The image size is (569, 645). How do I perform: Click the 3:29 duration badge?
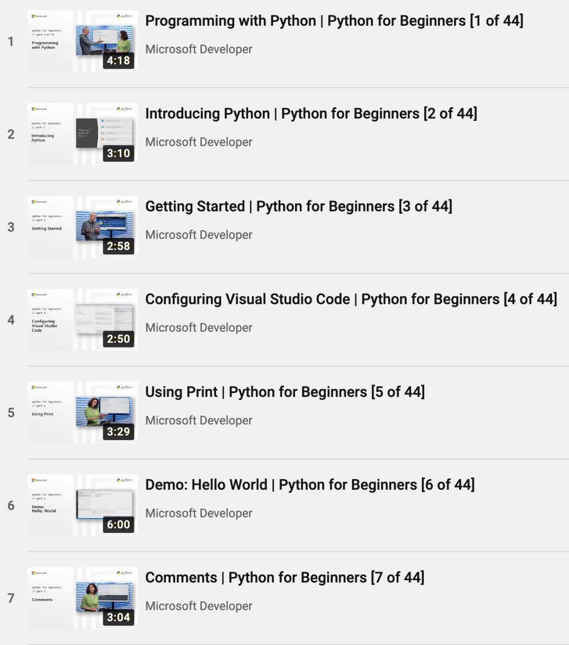[x=119, y=432]
